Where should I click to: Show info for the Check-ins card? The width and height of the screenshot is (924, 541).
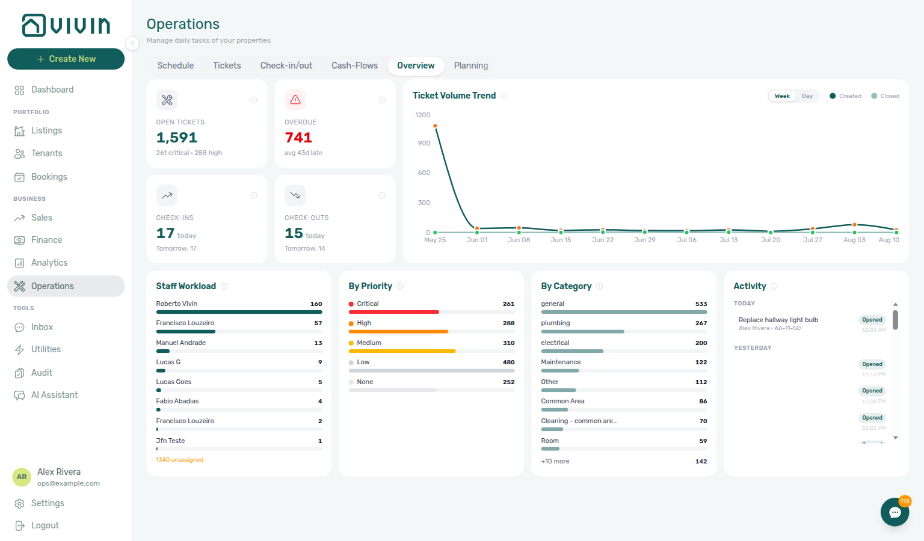point(254,195)
